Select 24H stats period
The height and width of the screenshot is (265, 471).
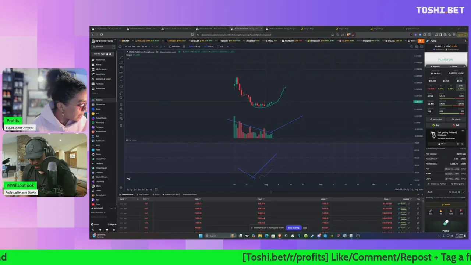[x=461, y=87]
